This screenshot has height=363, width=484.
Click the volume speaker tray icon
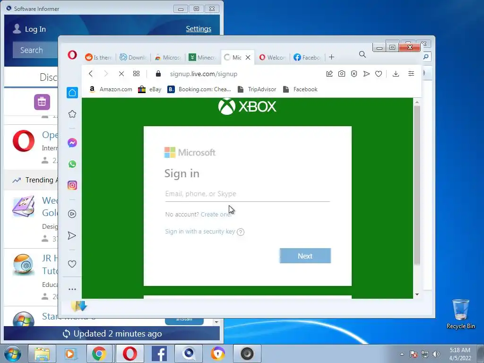pos(436,354)
